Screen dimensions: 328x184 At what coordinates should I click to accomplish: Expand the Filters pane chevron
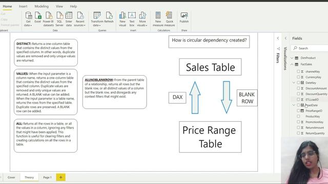pos(278,38)
